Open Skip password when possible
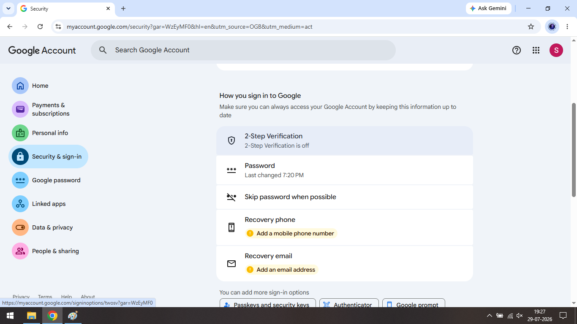 tap(345, 197)
